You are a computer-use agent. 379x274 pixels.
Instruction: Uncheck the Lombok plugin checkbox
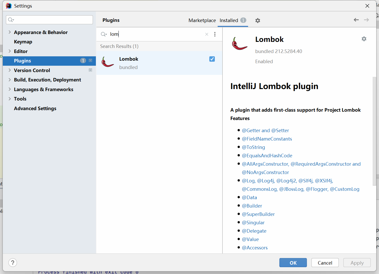[x=212, y=59]
